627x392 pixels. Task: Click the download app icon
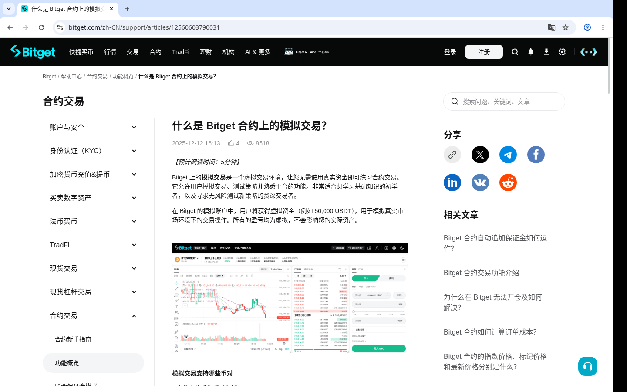[546, 52]
